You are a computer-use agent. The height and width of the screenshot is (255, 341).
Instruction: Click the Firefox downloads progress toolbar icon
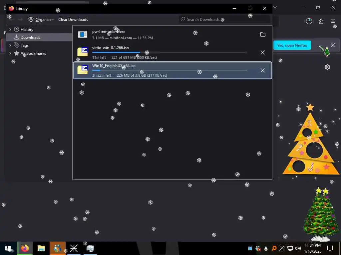[x=309, y=21]
